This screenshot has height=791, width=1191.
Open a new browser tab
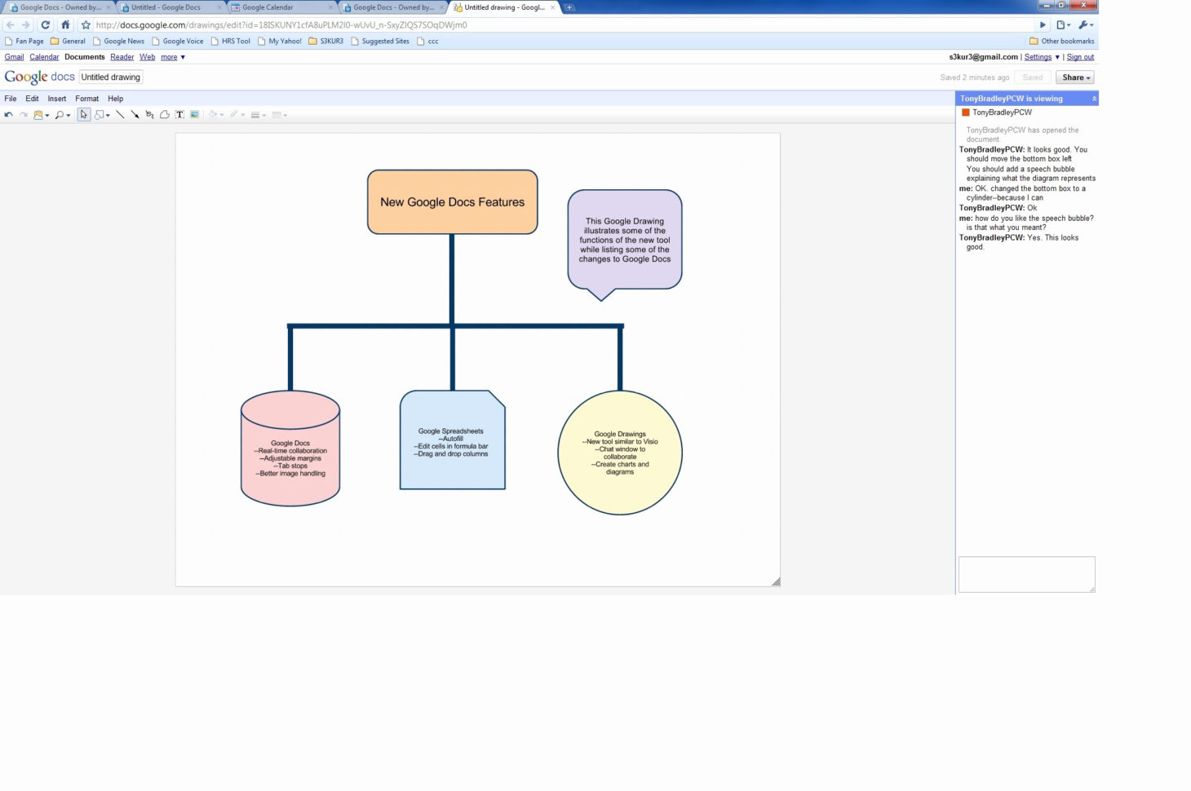tap(569, 7)
